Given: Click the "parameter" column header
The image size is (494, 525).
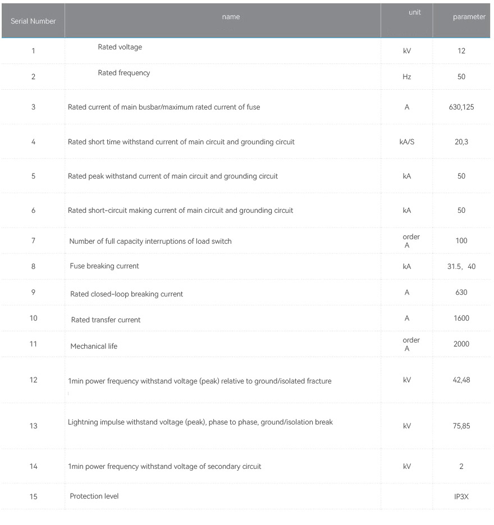Looking at the screenshot, I should 469,17.
